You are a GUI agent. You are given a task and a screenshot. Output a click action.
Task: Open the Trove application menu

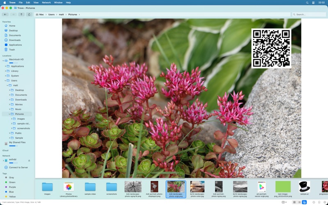(x=12, y=3)
